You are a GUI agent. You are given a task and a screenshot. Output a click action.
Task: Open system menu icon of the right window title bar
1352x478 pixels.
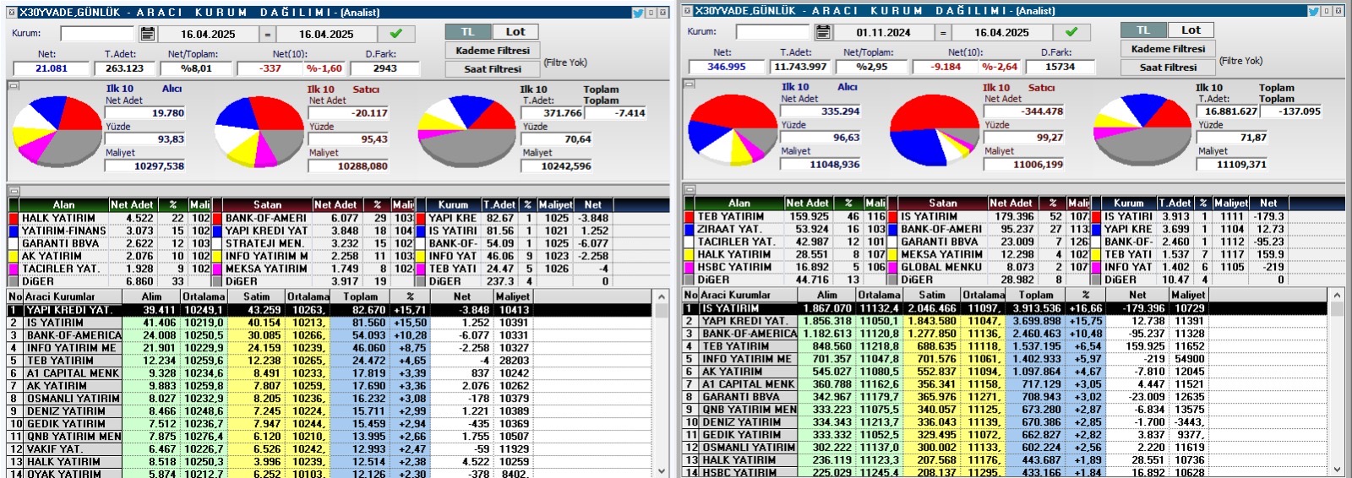[x=687, y=11]
